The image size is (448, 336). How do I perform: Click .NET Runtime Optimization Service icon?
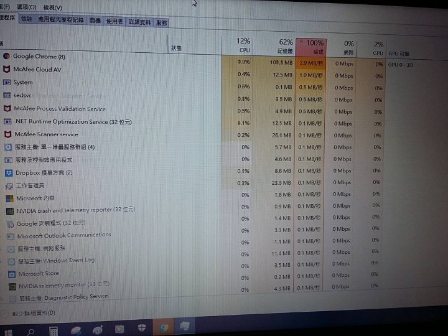point(7,121)
